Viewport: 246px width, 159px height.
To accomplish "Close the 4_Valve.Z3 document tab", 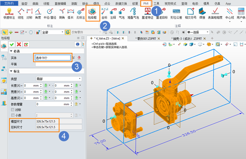I will pos(123,38).
